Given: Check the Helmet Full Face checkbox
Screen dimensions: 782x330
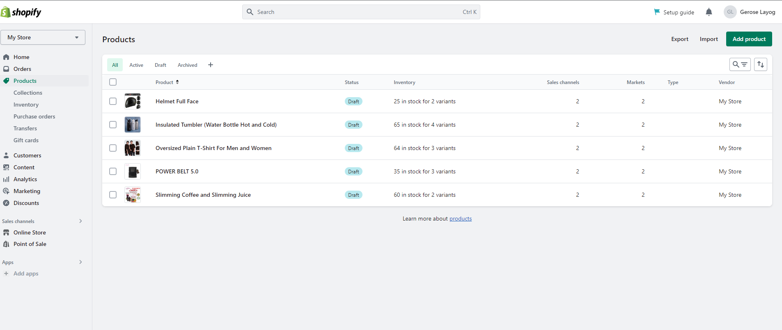Looking at the screenshot, I should [x=113, y=101].
